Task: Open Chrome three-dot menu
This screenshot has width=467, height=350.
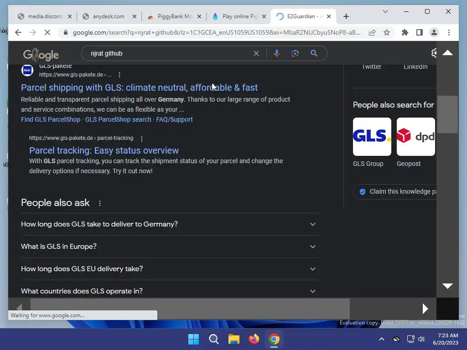Action: coord(449,32)
